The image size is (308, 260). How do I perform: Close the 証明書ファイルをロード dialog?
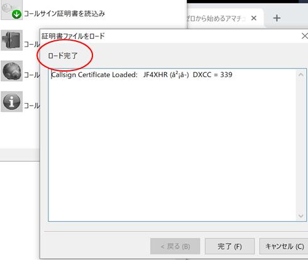304,36
